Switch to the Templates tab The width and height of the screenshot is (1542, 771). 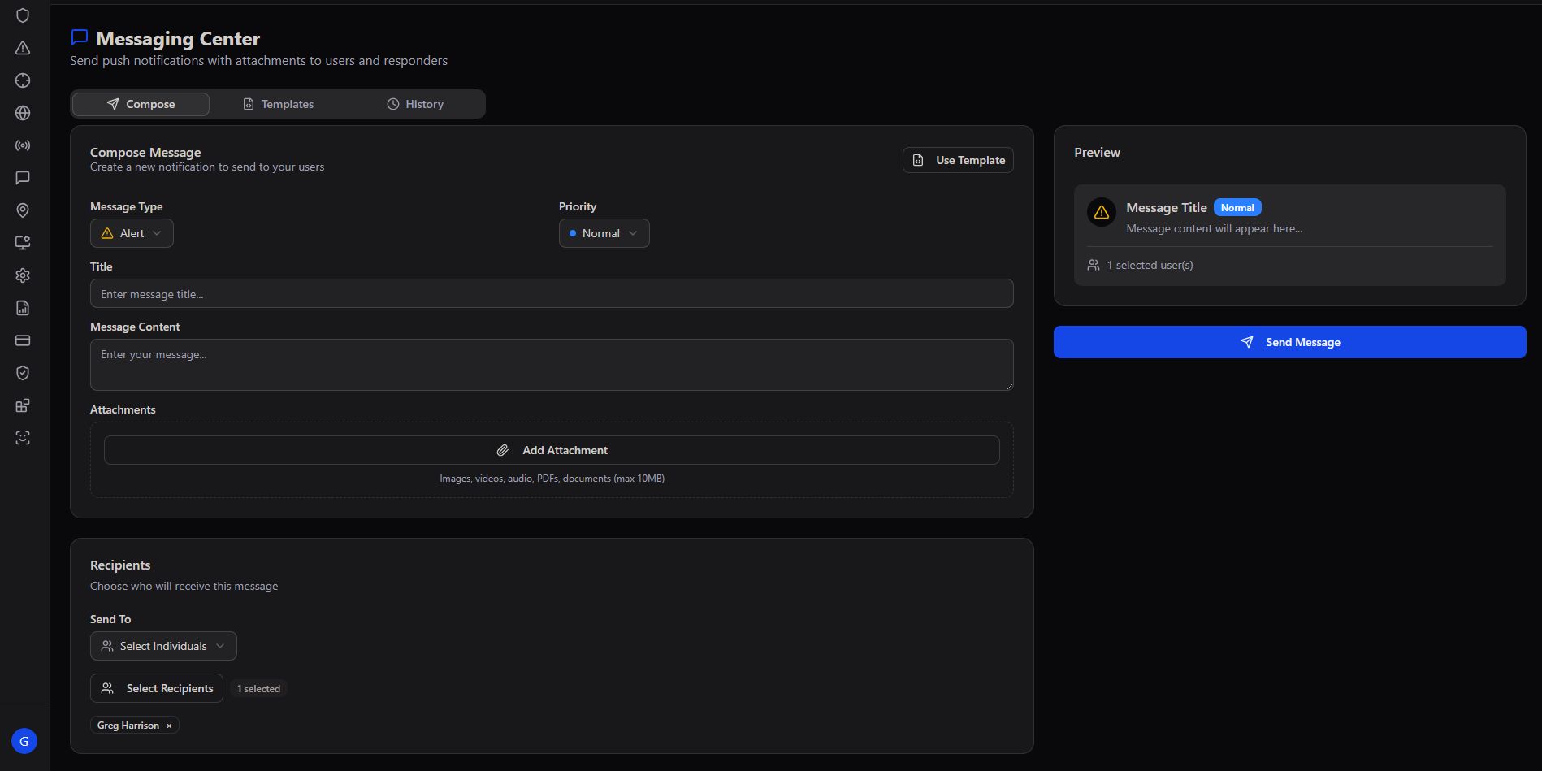pyautogui.click(x=278, y=104)
